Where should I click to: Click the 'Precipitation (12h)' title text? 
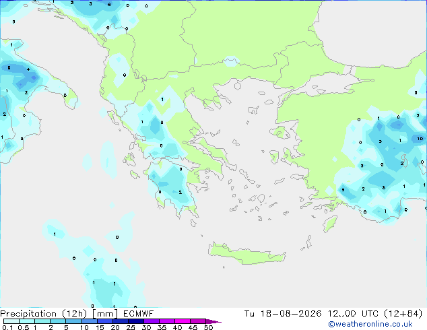44,314
